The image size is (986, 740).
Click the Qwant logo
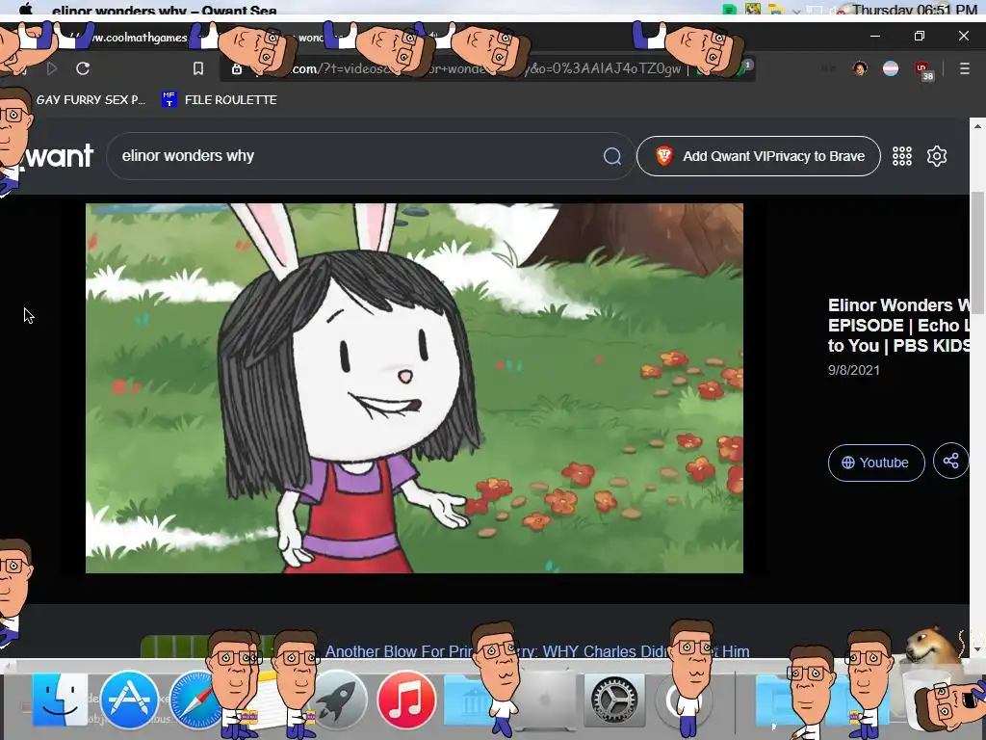(55, 156)
